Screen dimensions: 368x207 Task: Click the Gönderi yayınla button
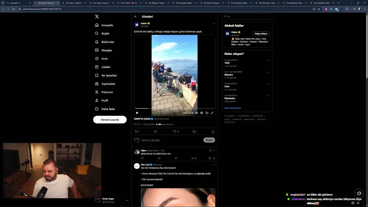point(110,120)
